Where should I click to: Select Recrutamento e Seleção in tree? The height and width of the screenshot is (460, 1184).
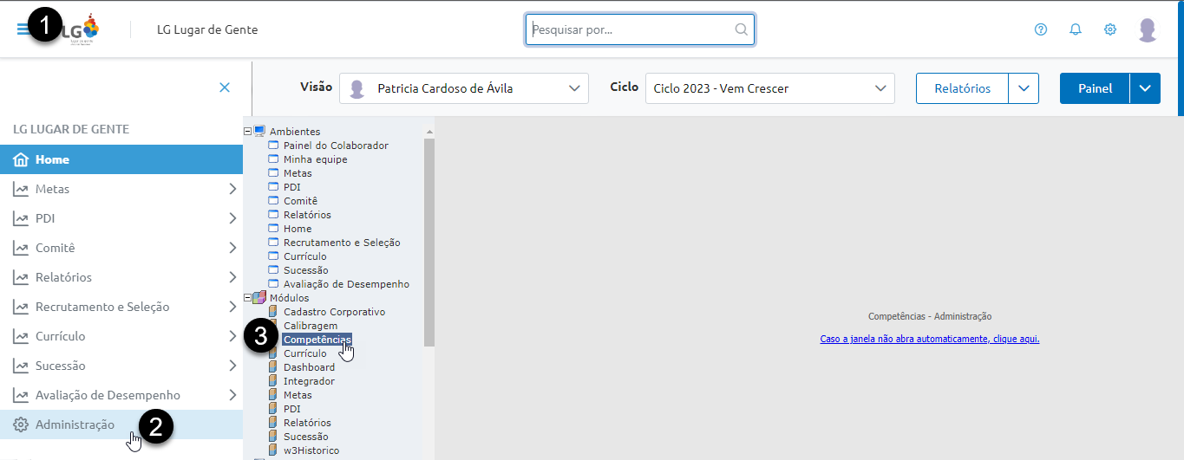point(342,243)
